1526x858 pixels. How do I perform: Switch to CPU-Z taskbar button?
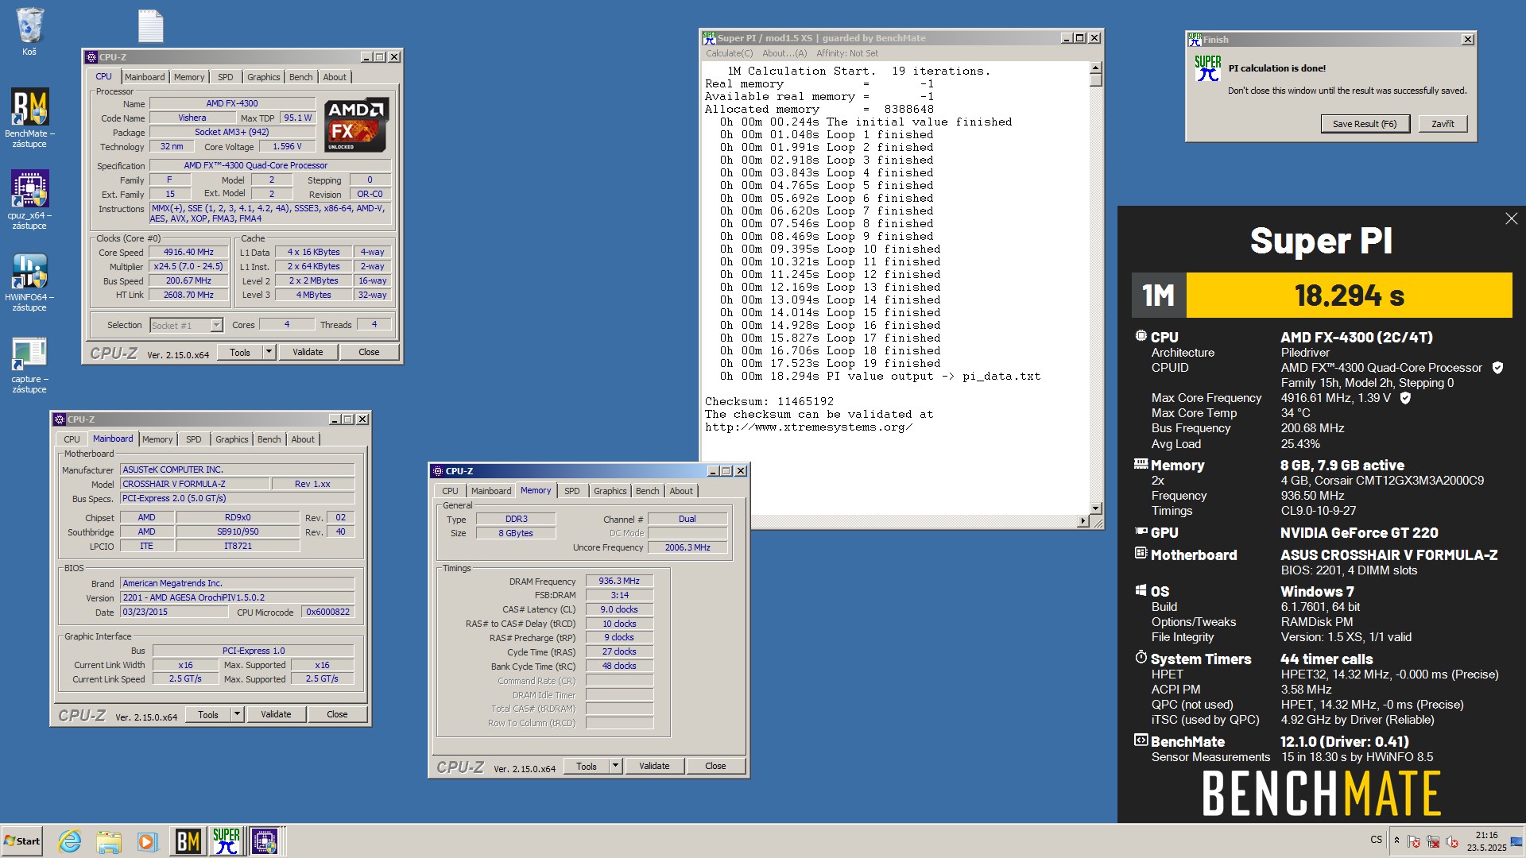pyautogui.click(x=265, y=841)
